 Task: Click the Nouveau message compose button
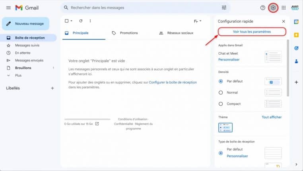coord(25,24)
